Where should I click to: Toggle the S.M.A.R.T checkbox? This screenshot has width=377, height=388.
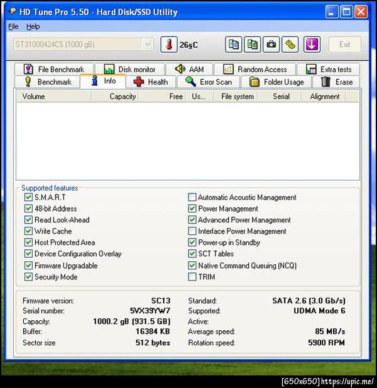click(28, 197)
